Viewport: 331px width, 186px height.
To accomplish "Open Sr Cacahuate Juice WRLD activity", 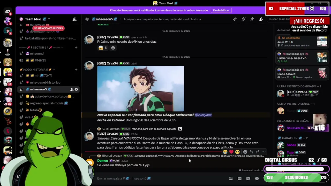I will (302, 42).
